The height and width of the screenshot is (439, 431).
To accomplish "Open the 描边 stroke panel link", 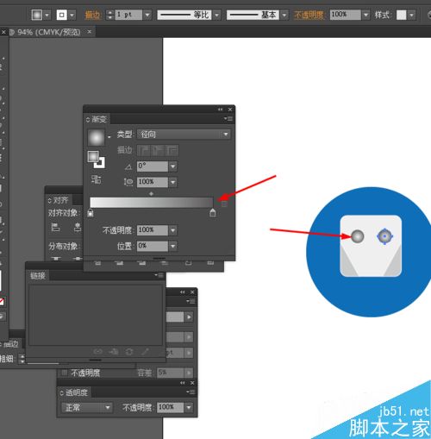I will click(92, 15).
